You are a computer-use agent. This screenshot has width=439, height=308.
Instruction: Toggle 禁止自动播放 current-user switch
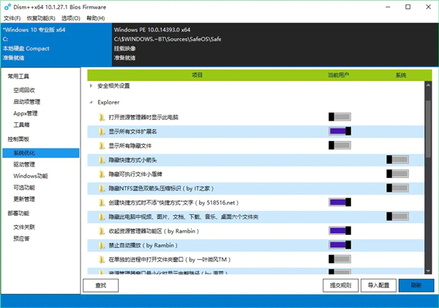tap(340, 244)
